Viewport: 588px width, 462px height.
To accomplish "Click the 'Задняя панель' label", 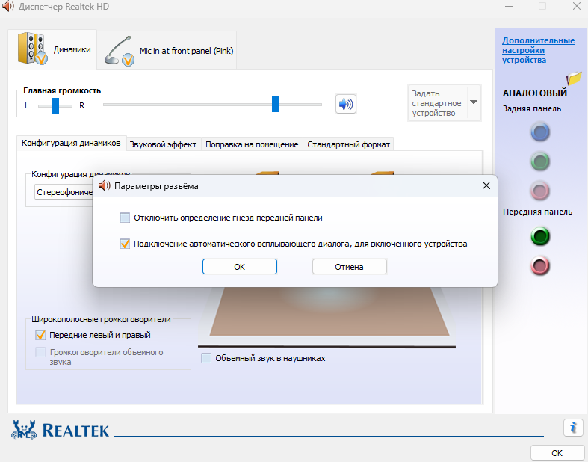I will [532, 109].
